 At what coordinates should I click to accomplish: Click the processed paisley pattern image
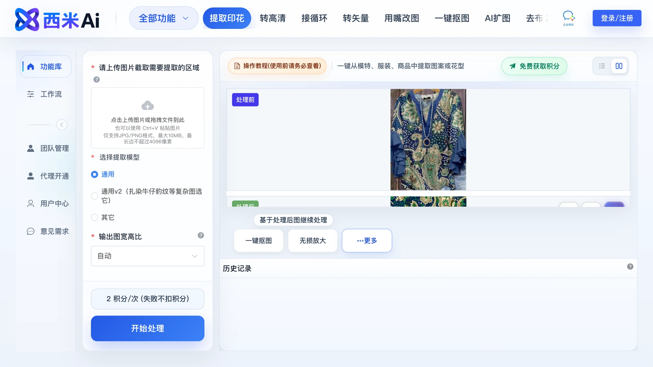[x=428, y=202]
